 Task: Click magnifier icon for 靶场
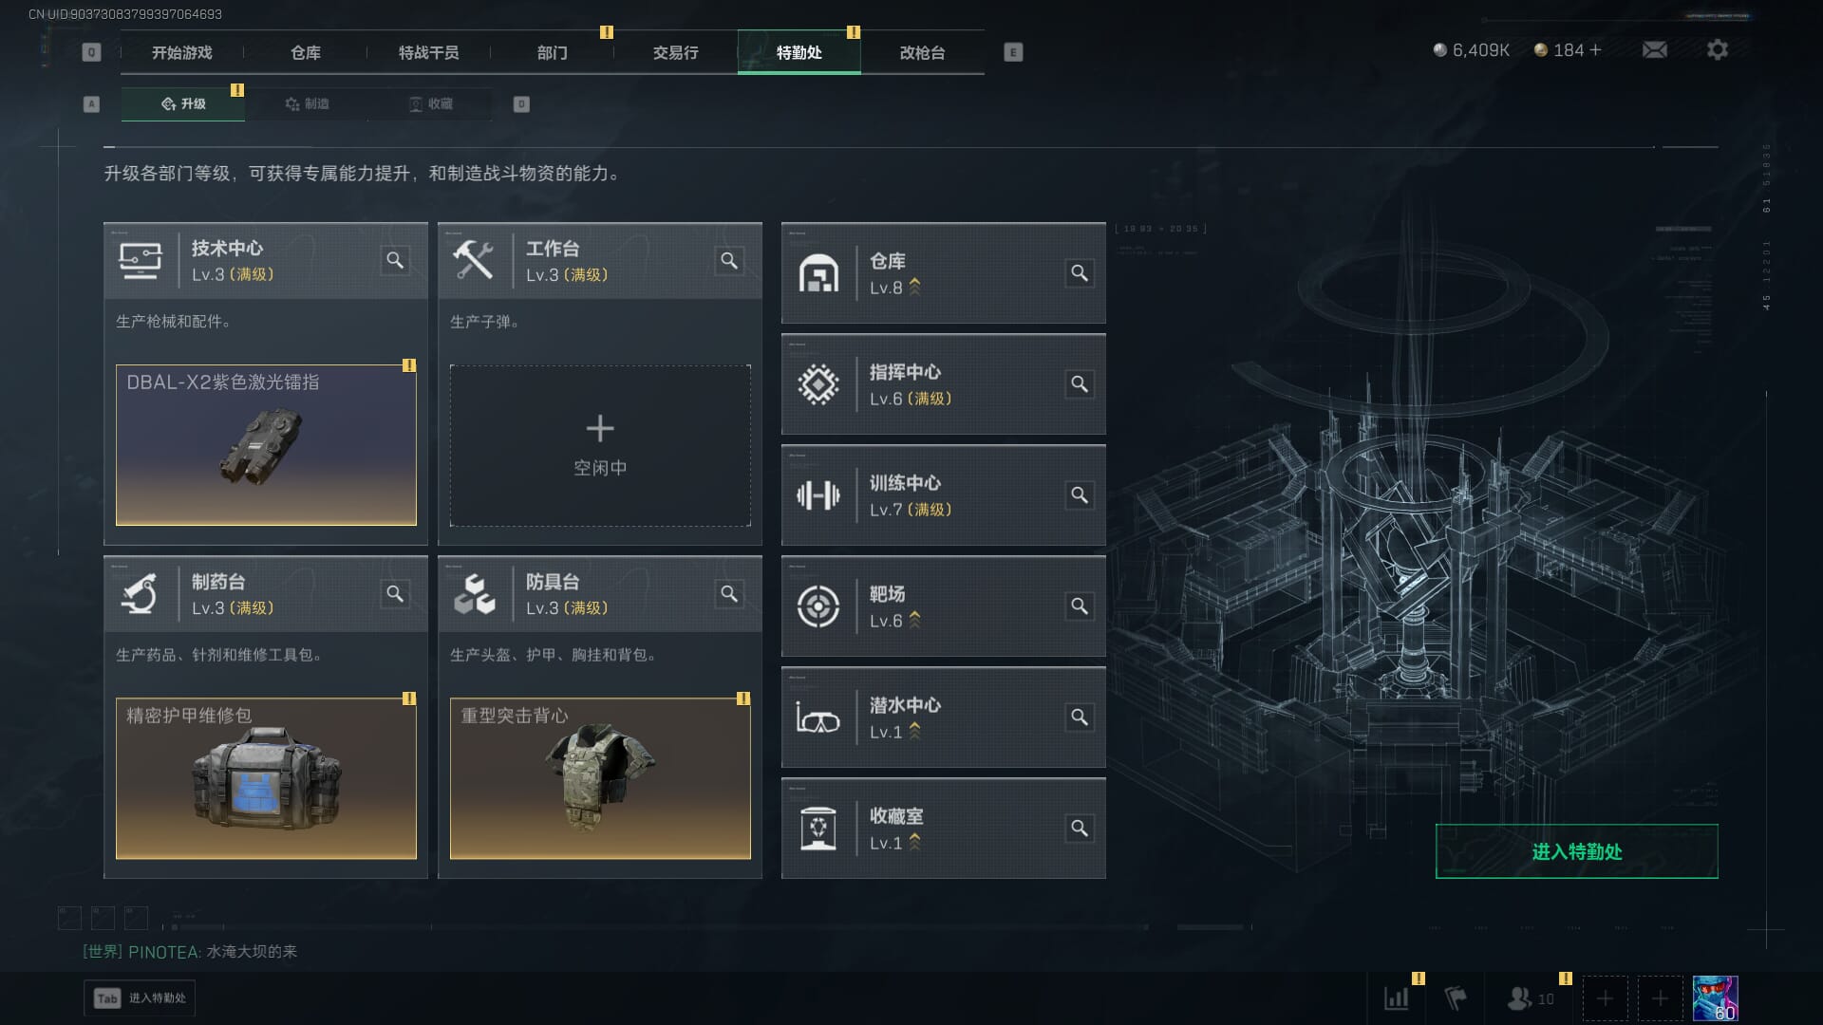pos(1080,606)
